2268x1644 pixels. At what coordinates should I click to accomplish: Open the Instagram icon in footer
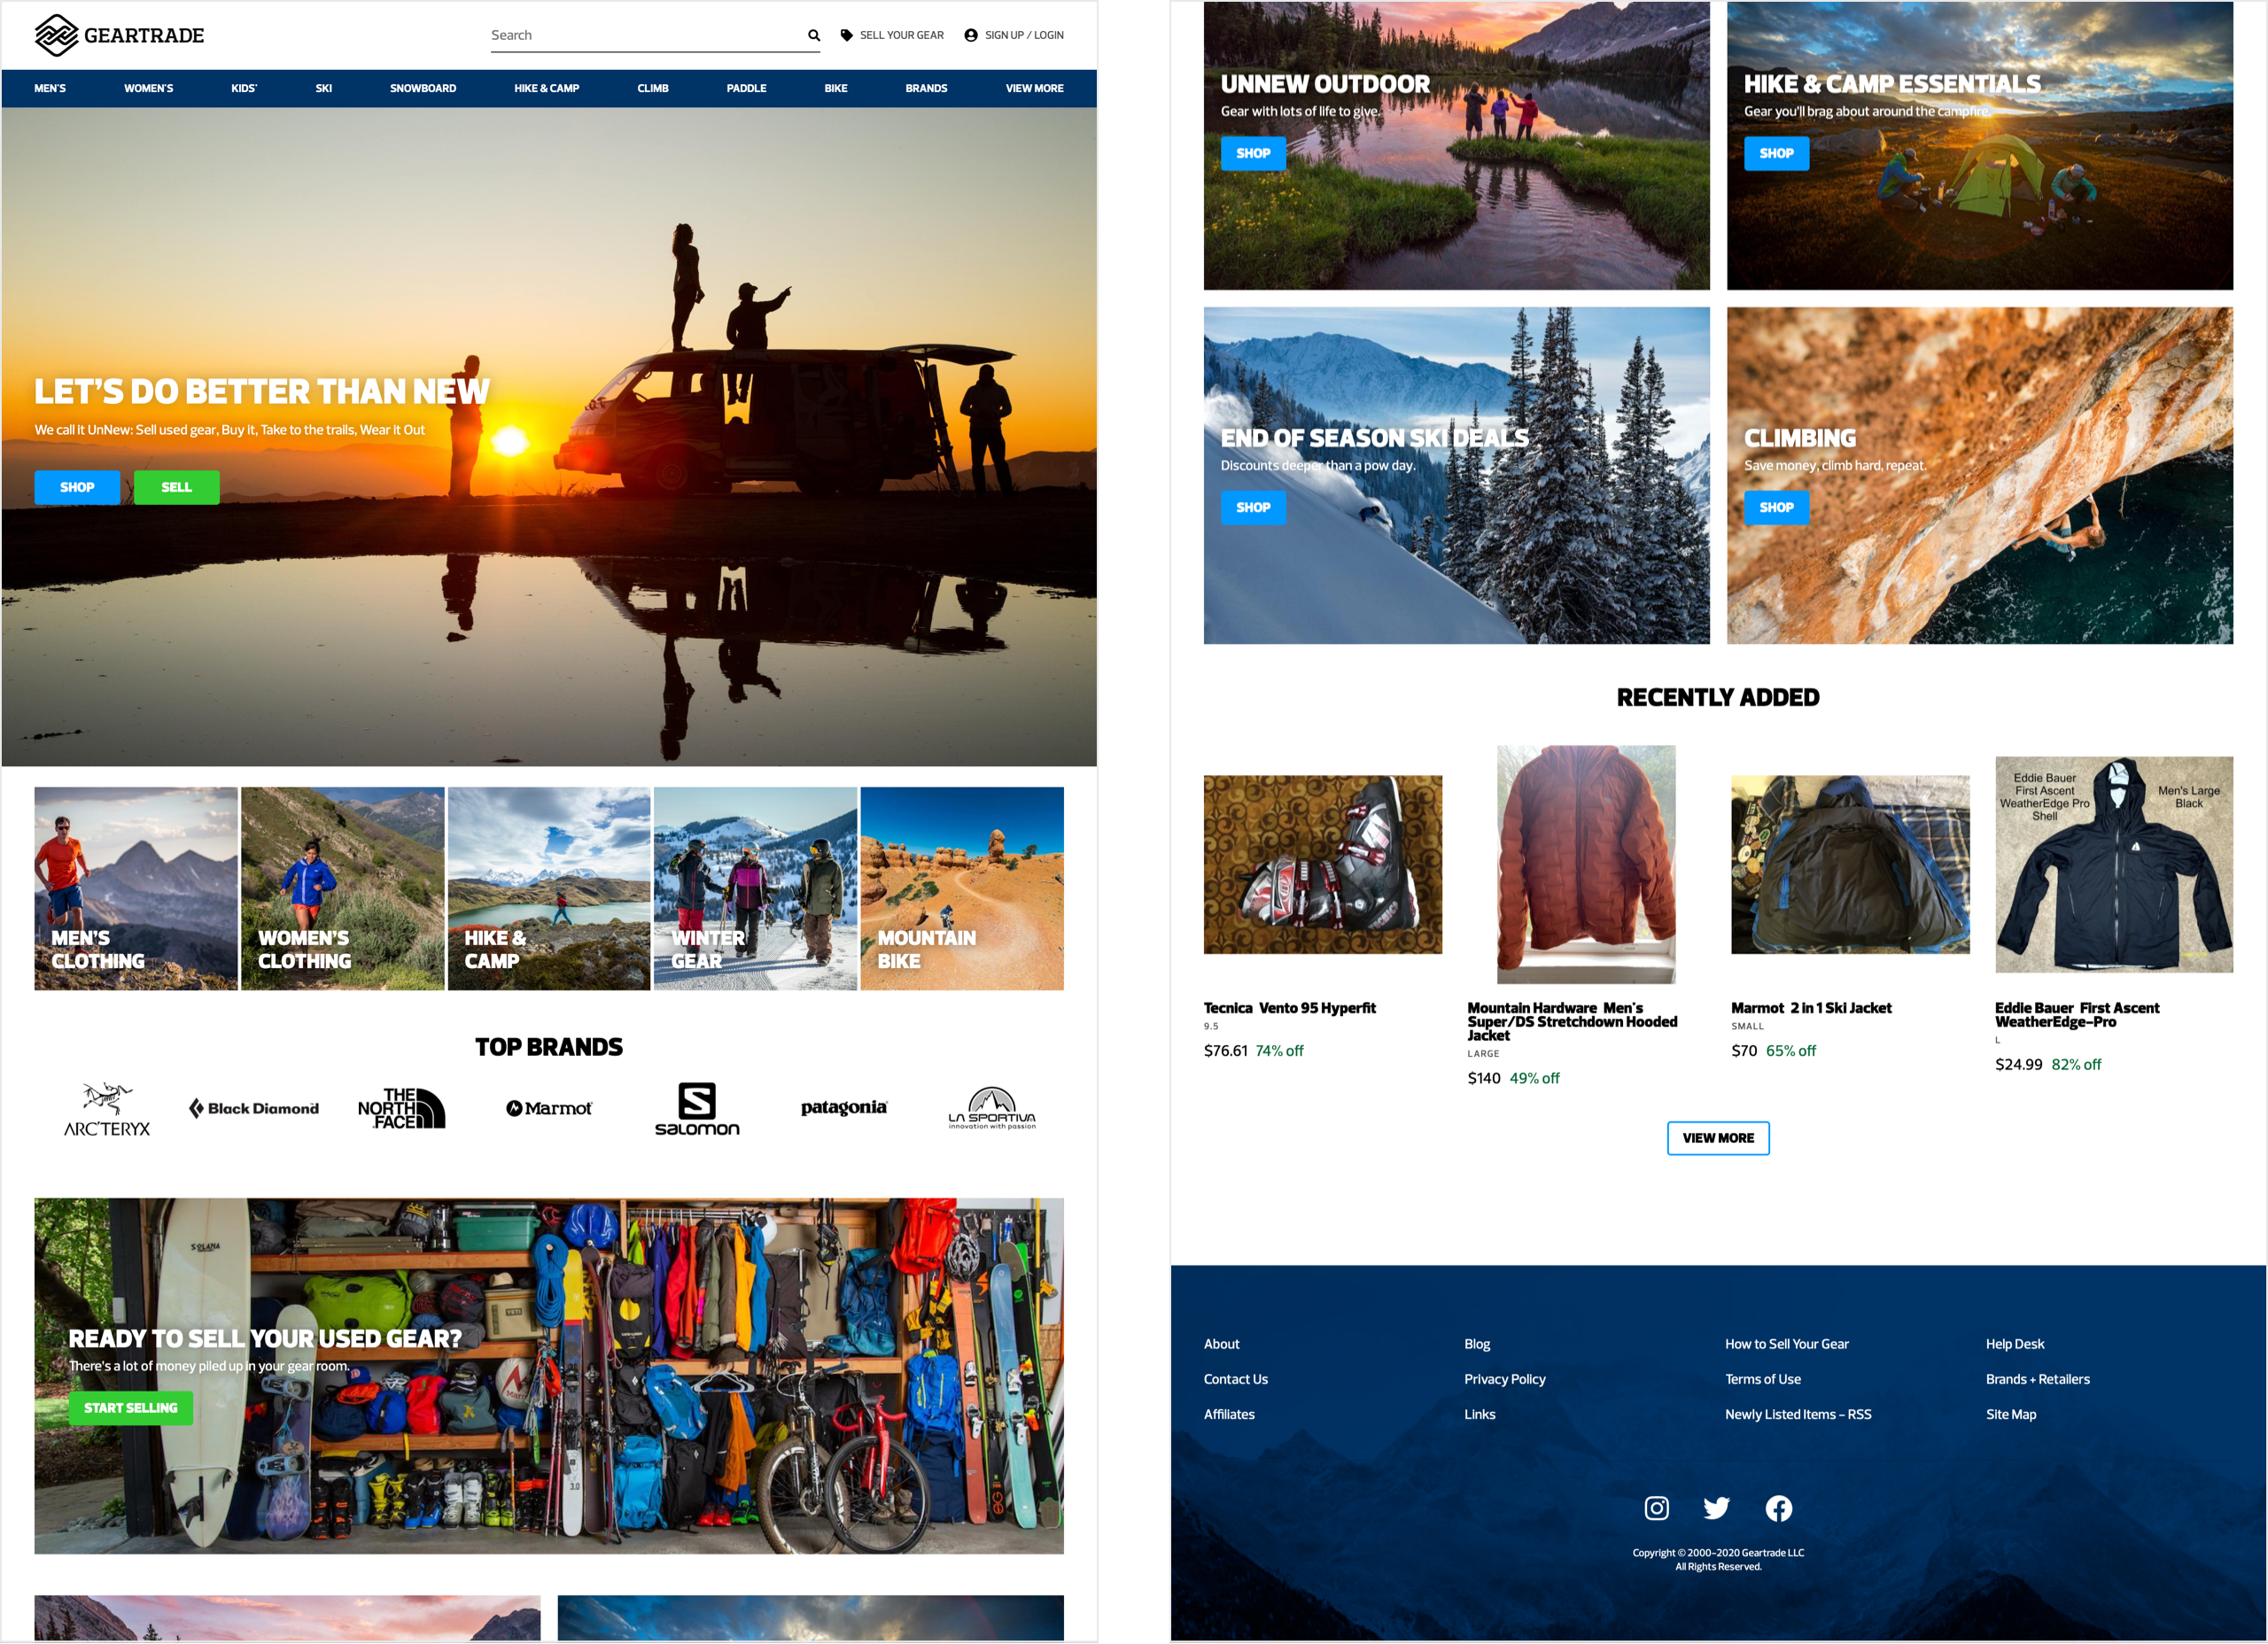1656,1508
